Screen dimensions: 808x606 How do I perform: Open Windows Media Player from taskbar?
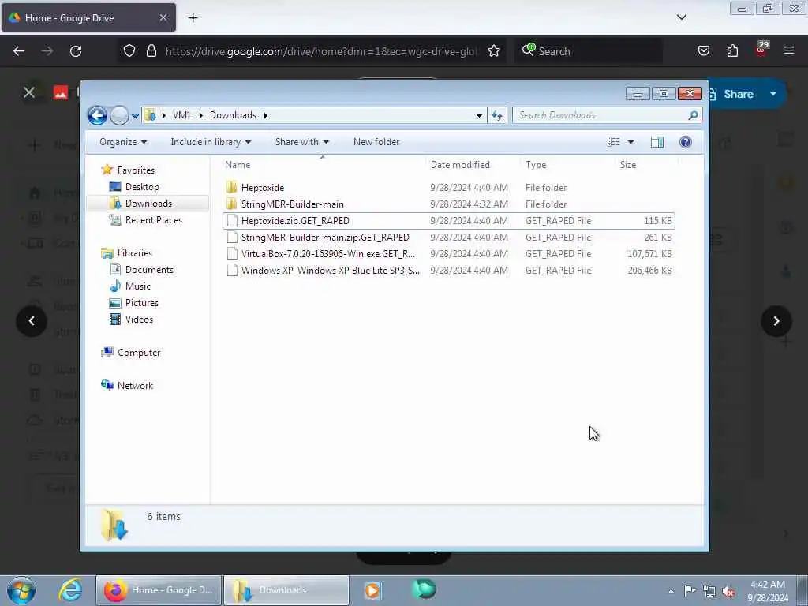point(372,590)
